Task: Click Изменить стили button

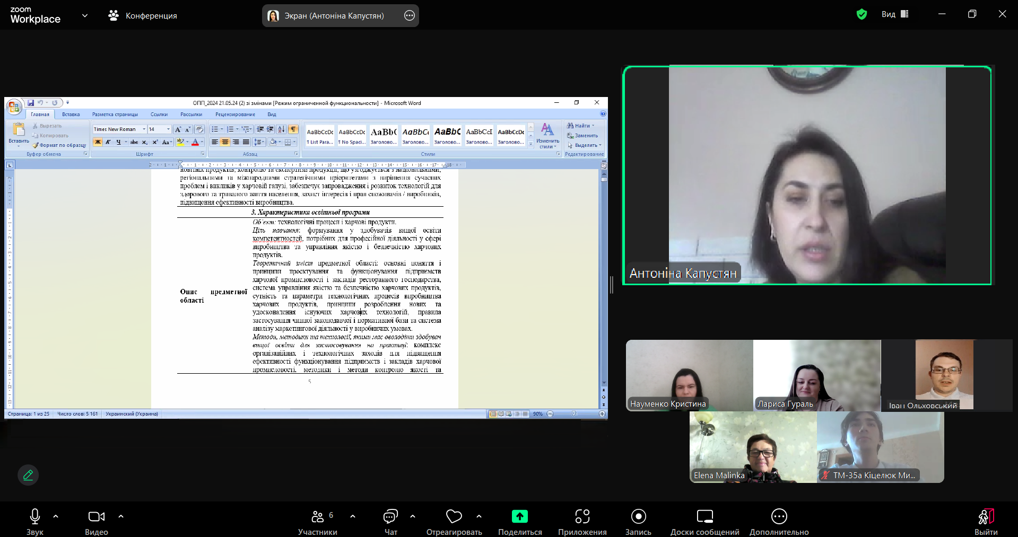Action: 547,136
